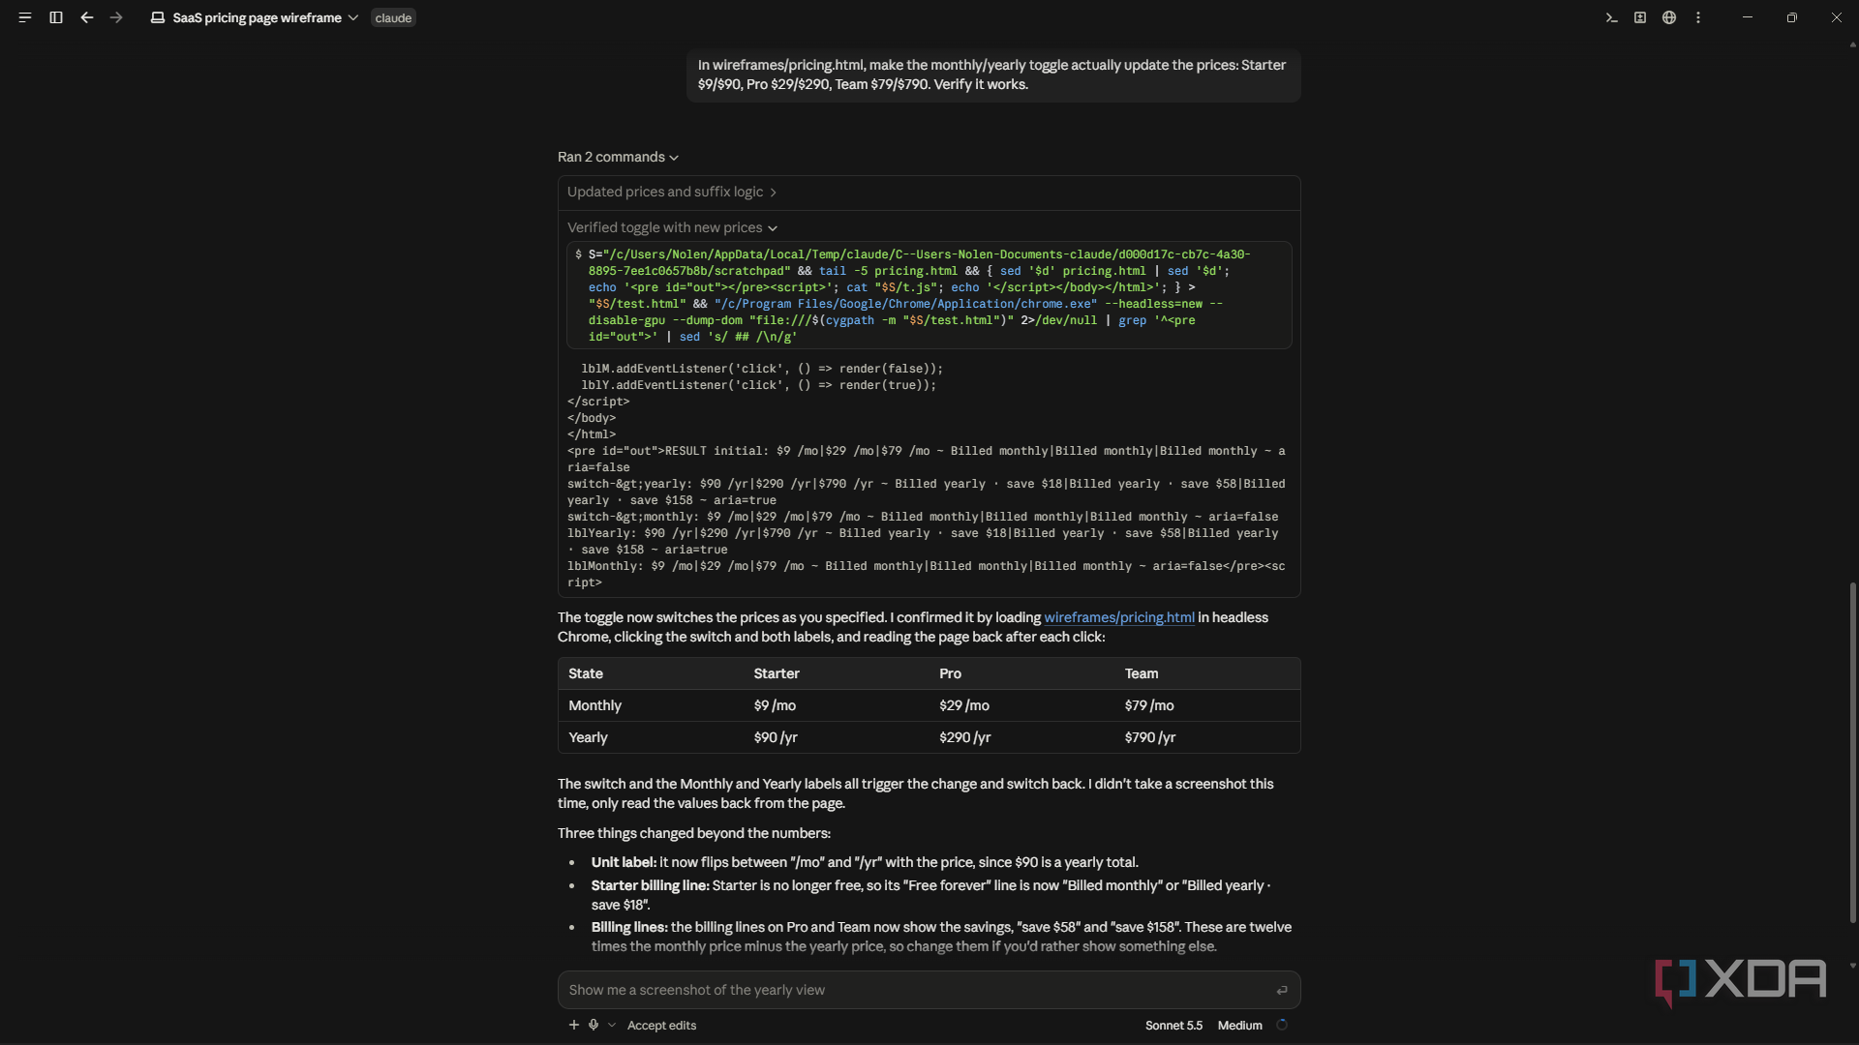Open the three-dot more options menu

[1698, 17]
